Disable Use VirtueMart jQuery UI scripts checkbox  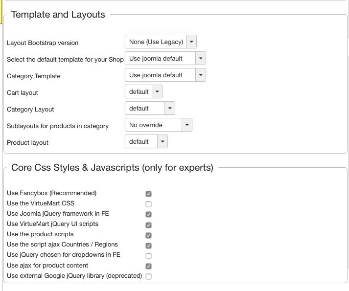click(149, 225)
